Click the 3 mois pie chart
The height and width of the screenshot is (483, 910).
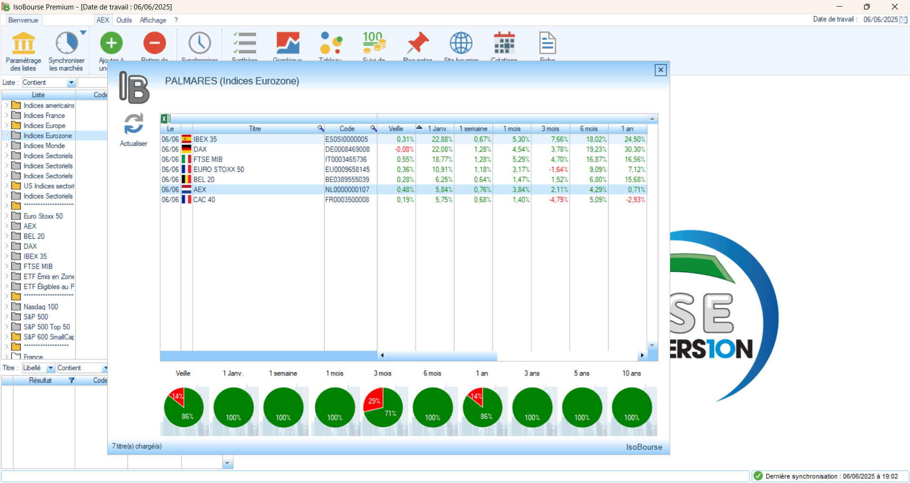point(382,407)
